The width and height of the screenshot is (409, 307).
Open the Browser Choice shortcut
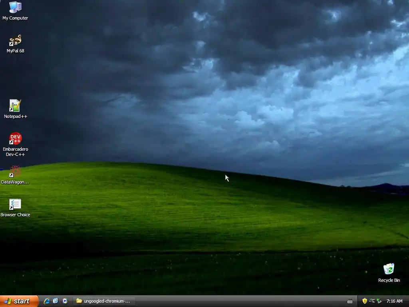(15, 208)
